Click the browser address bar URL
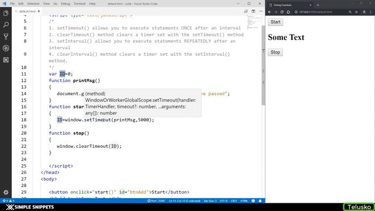This screenshot has width=375, height=211. tap(316, 12)
